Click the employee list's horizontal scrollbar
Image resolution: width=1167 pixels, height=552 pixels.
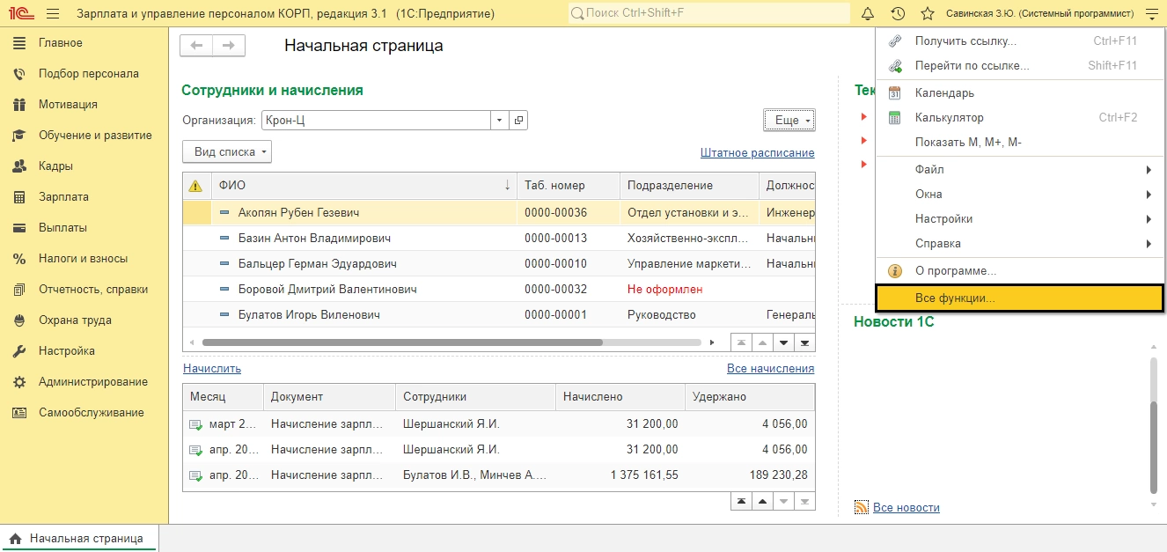[x=401, y=342]
